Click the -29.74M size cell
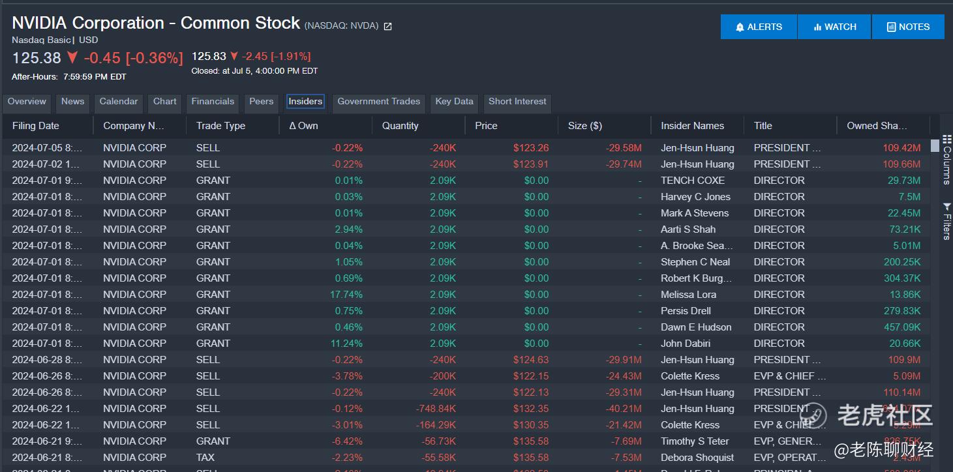 [x=624, y=164]
